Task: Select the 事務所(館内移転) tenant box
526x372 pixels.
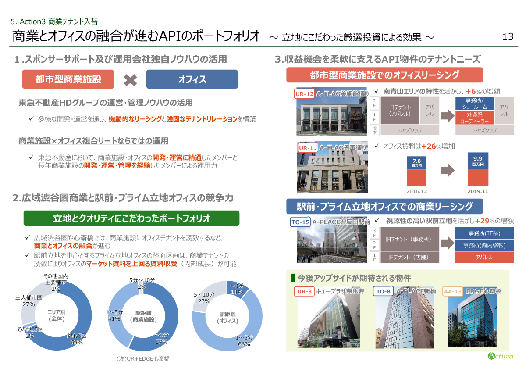Action: coord(484,245)
